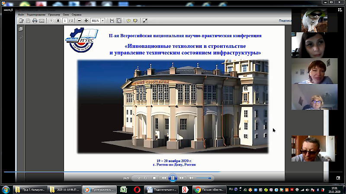Click the email envelope icon in toolbar

click(x=42, y=20)
